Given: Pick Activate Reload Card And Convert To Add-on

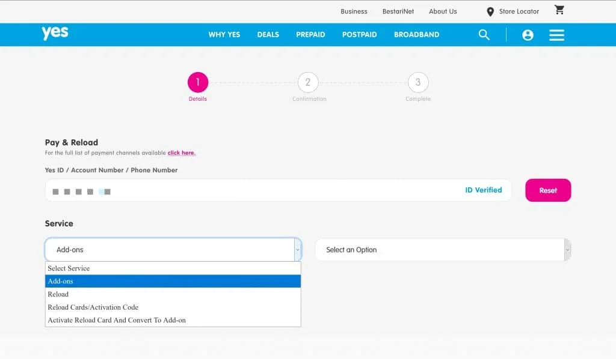Looking at the screenshot, I should point(117,321).
